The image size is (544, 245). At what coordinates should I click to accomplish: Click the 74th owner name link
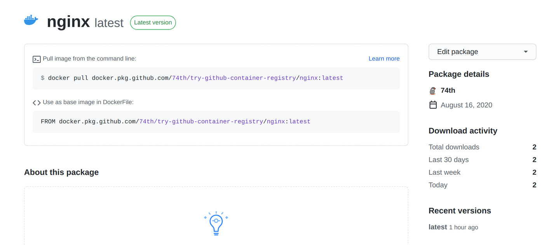click(448, 90)
